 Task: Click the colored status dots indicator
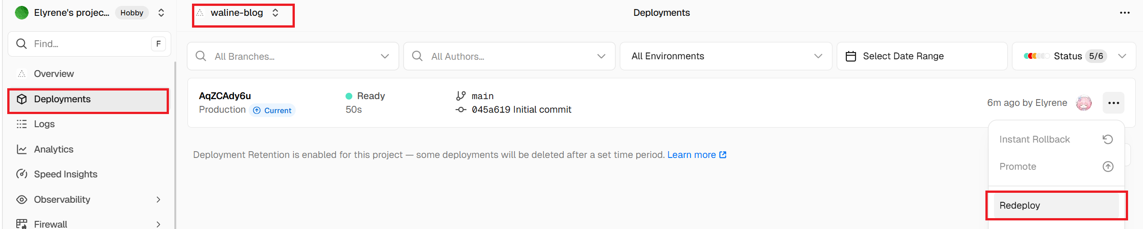coord(1037,56)
